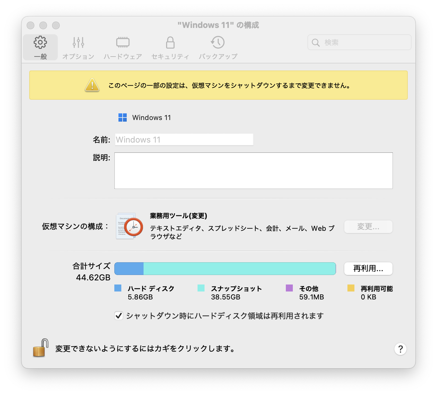Click inside the 説明 description box
The height and width of the screenshot is (395, 437).
[253, 171]
